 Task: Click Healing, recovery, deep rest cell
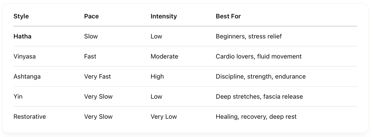[256, 117]
